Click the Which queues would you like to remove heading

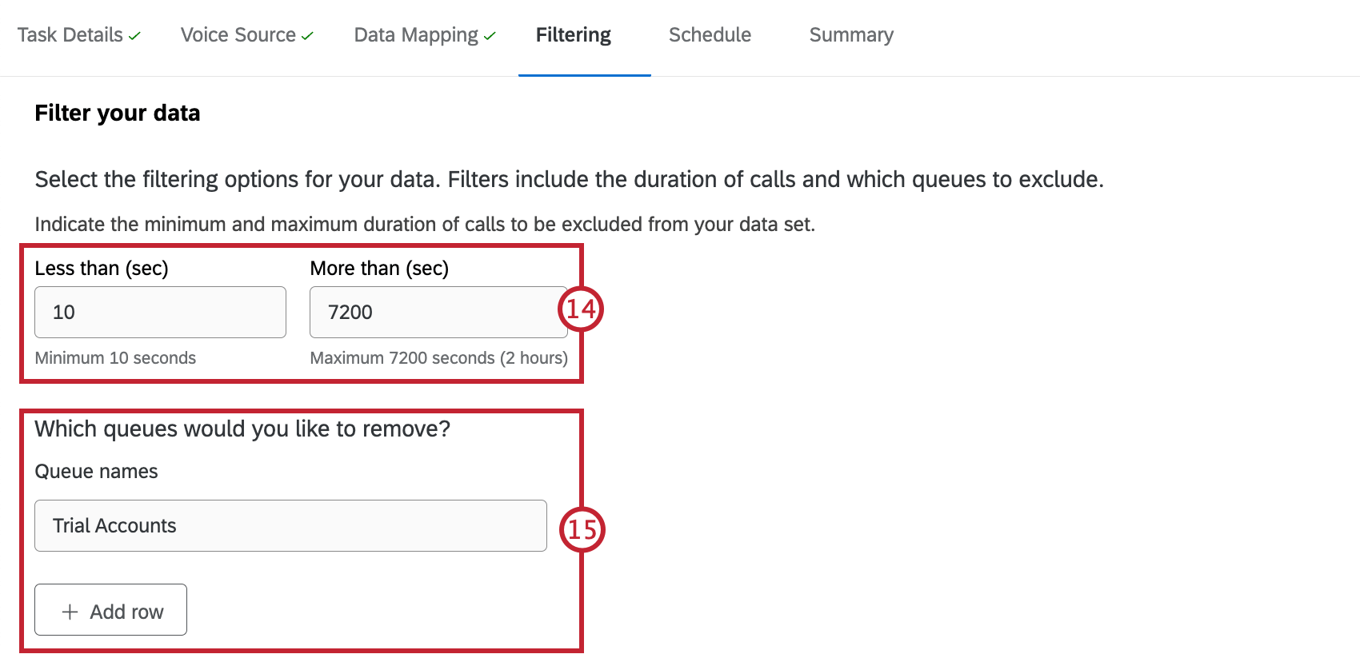point(242,429)
